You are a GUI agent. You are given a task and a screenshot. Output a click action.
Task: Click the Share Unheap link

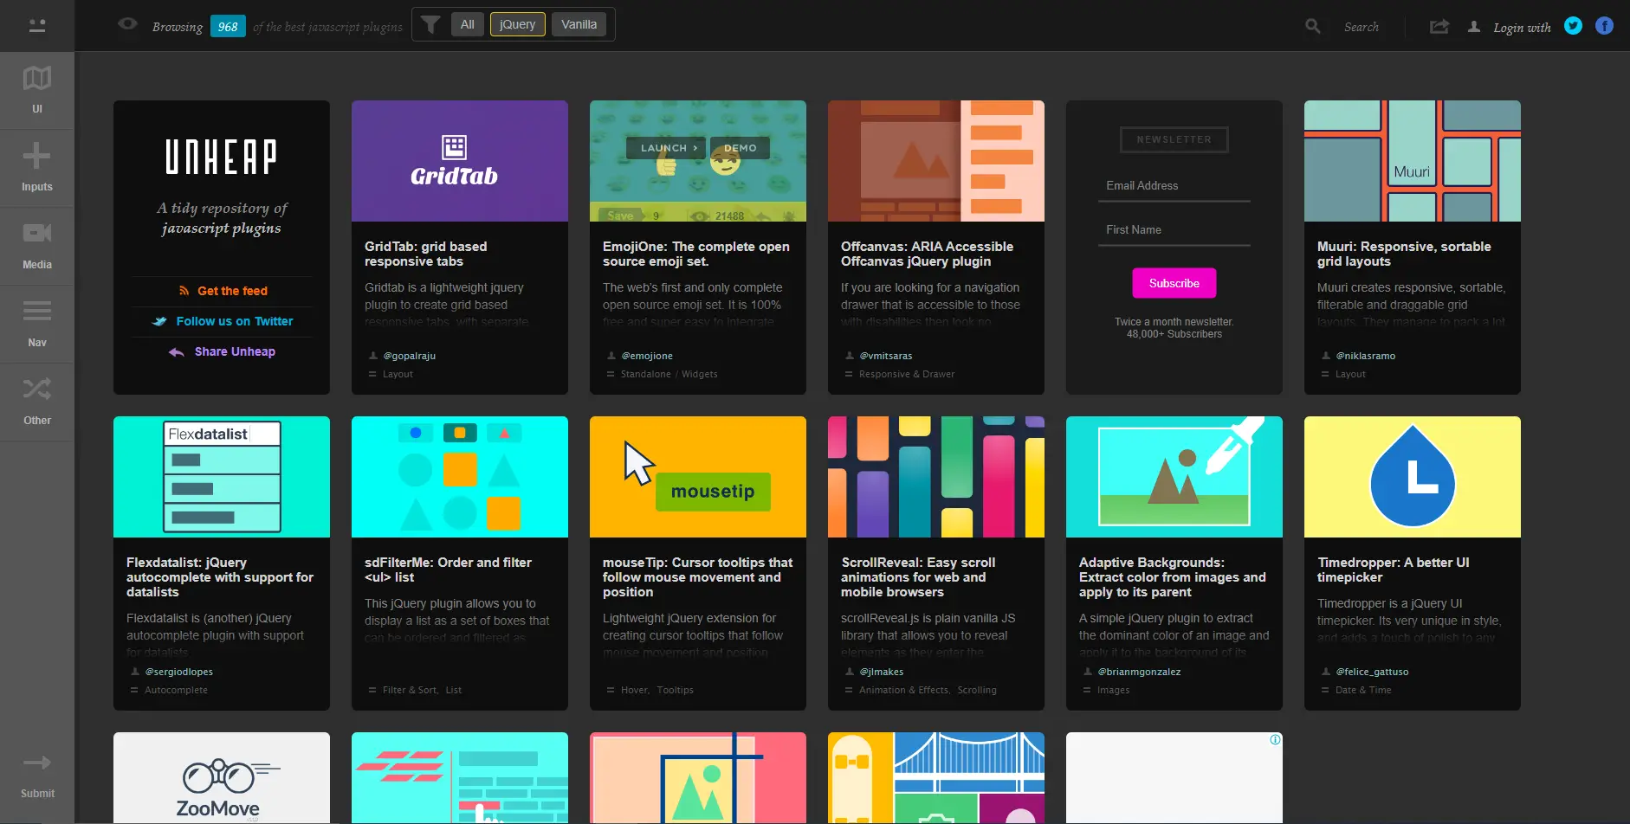tap(223, 351)
